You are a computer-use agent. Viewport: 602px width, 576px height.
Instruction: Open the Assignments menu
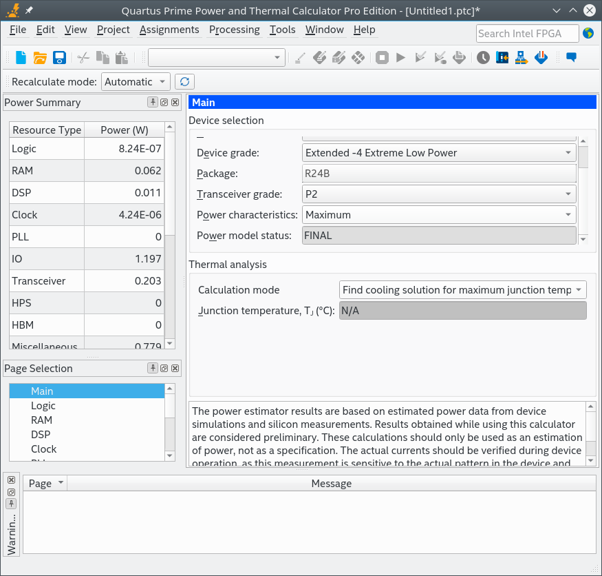coord(169,30)
